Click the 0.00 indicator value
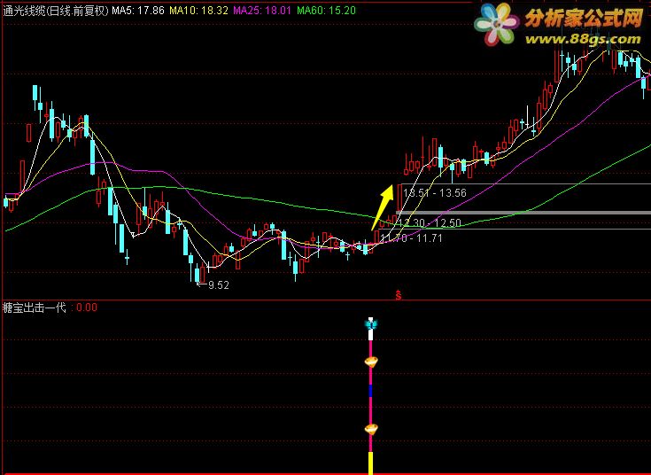Image resolution: width=651 pixels, height=475 pixels. click(x=87, y=308)
